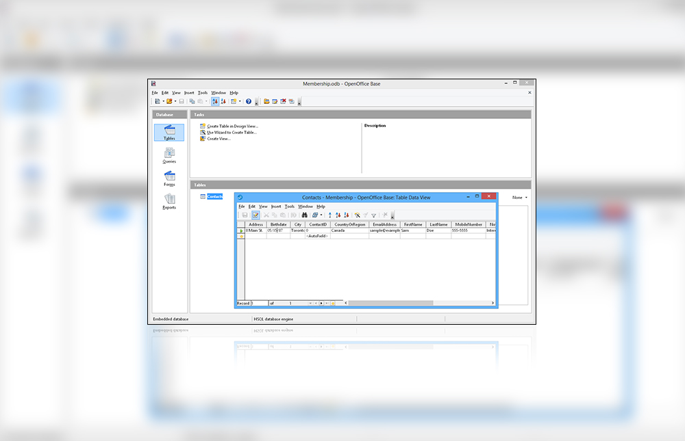Click the MobileNumber column header
The width and height of the screenshot is (685, 441).
pos(469,224)
